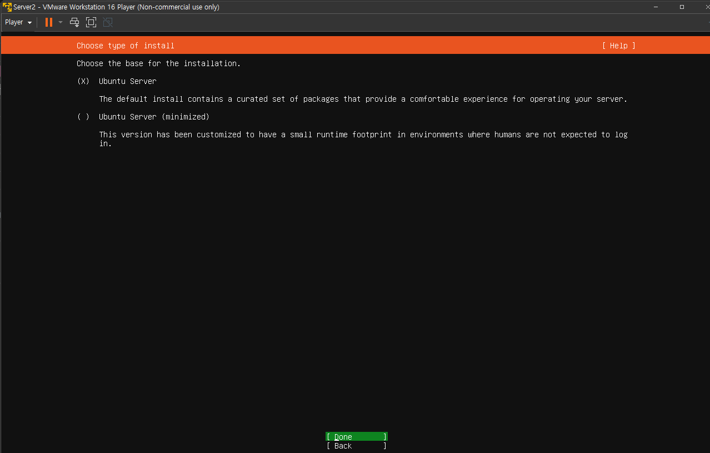Open the Help menu in the installer header
This screenshot has height=453, width=710.
point(618,46)
